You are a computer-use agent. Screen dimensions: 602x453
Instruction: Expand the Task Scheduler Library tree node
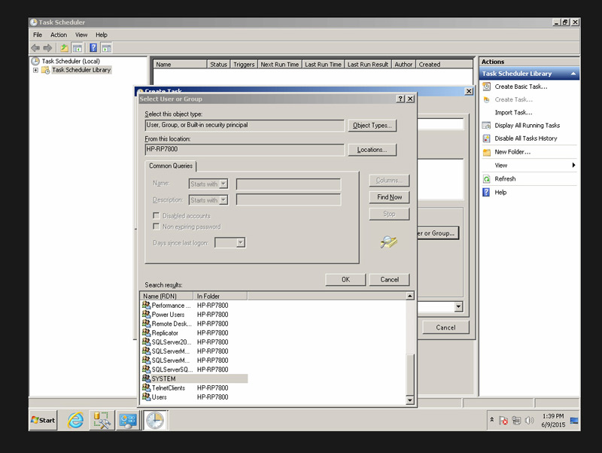35,70
